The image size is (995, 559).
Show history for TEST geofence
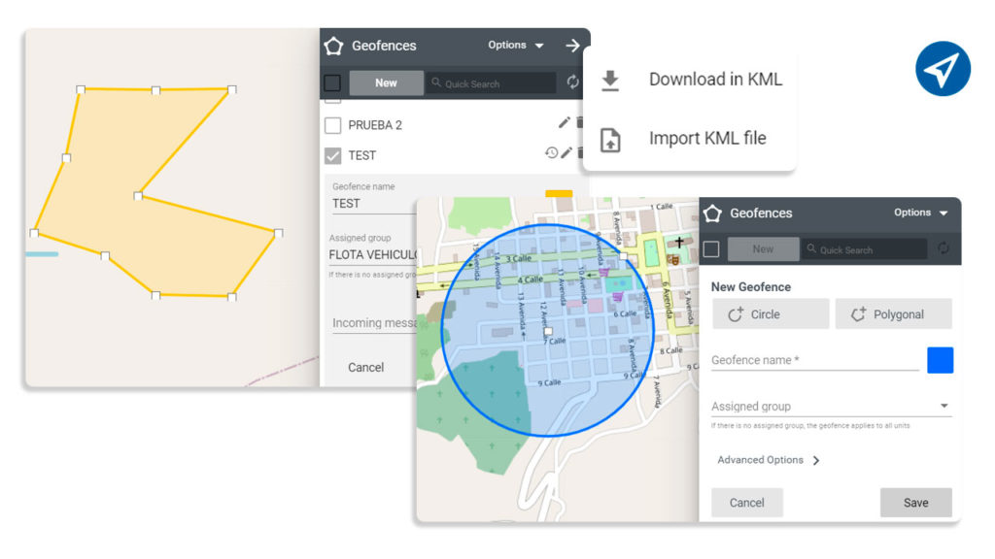click(x=551, y=152)
